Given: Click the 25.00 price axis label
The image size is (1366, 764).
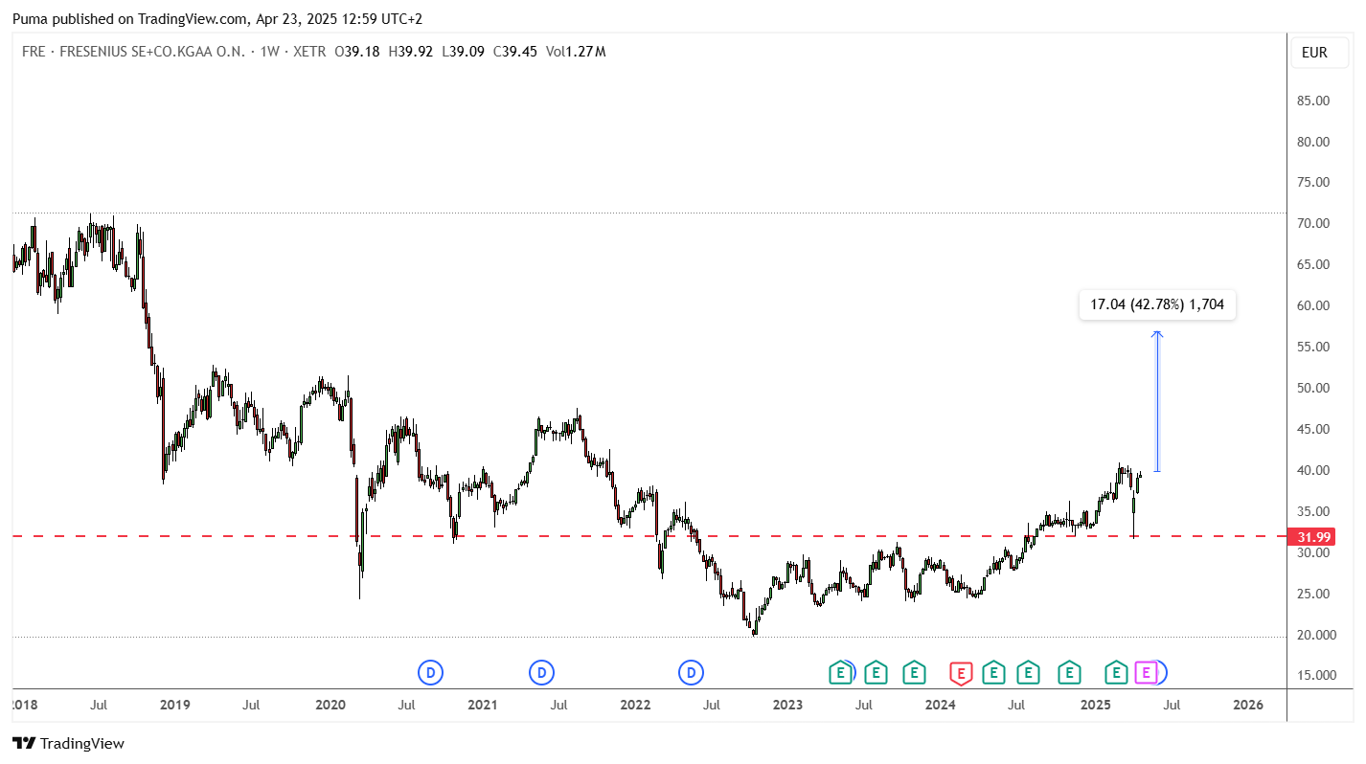Looking at the screenshot, I should click(1314, 595).
